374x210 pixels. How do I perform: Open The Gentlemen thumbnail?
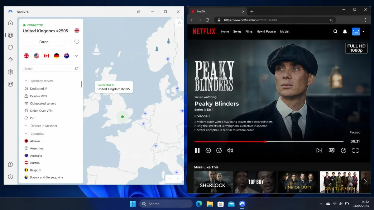tap(339, 182)
